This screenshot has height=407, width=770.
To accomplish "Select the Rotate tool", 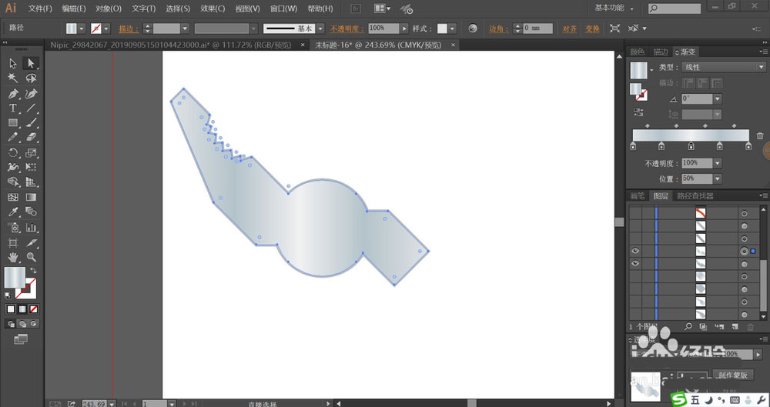I will (13, 152).
